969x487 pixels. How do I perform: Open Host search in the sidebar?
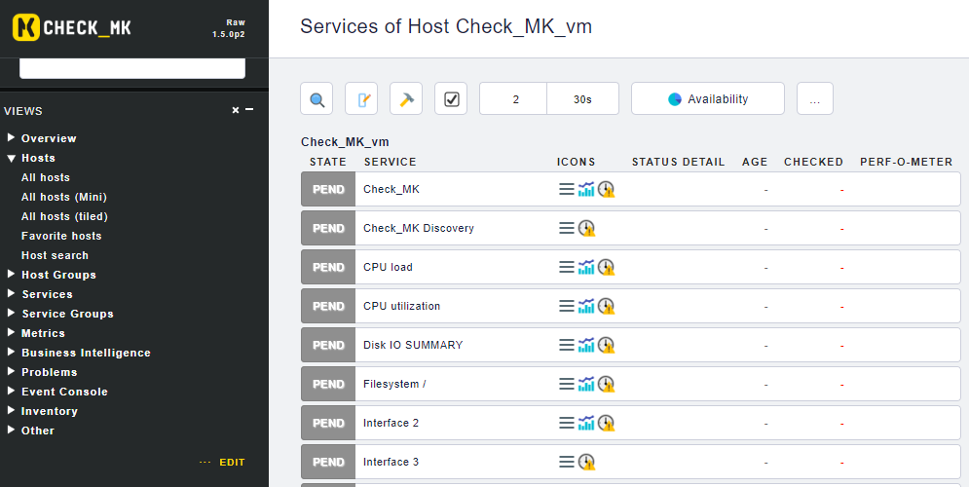click(55, 255)
